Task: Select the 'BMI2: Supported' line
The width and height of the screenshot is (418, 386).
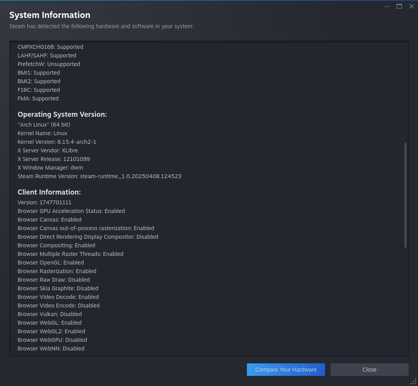Action: coord(39,81)
